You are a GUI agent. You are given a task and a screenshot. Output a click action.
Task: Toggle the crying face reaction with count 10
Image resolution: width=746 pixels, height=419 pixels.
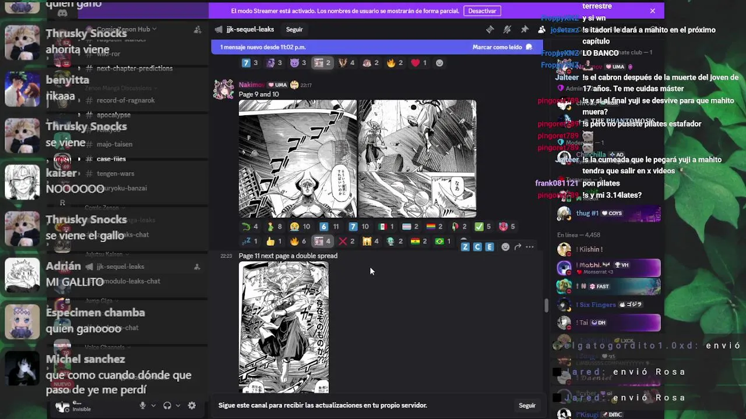(300, 226)
